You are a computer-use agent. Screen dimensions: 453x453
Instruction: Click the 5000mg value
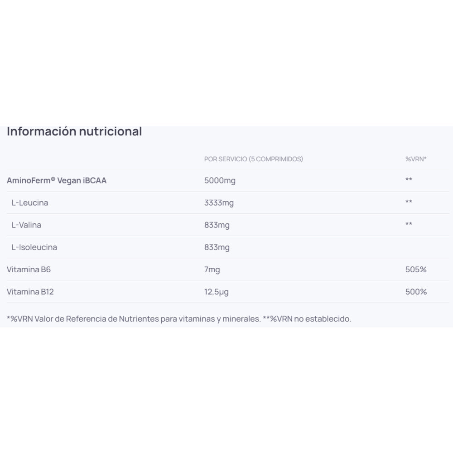coord(220,180)
